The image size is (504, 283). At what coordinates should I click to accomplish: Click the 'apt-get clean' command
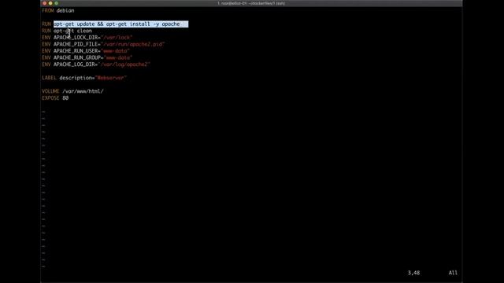(x=72, y=31)
